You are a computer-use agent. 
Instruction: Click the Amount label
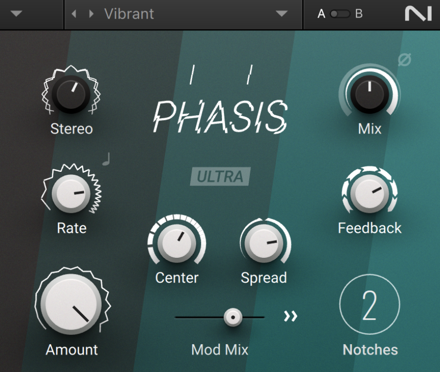[x=71, y=350]
